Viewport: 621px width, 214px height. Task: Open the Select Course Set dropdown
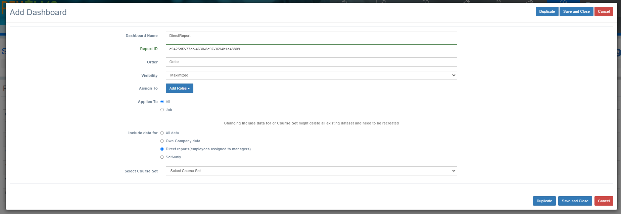point(311,171)
